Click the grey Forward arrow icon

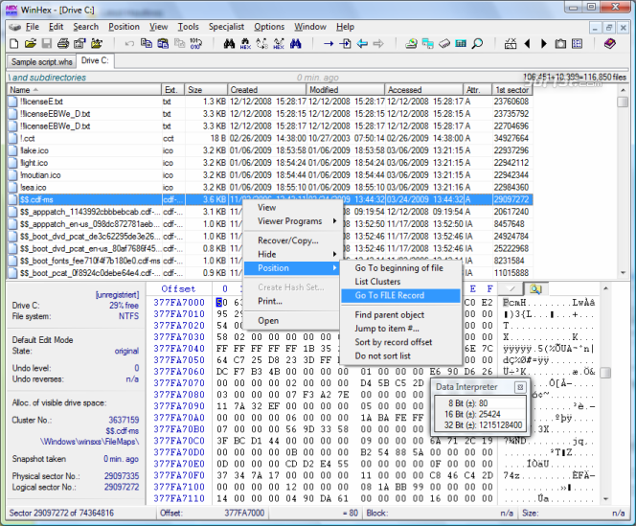point(378,43)
